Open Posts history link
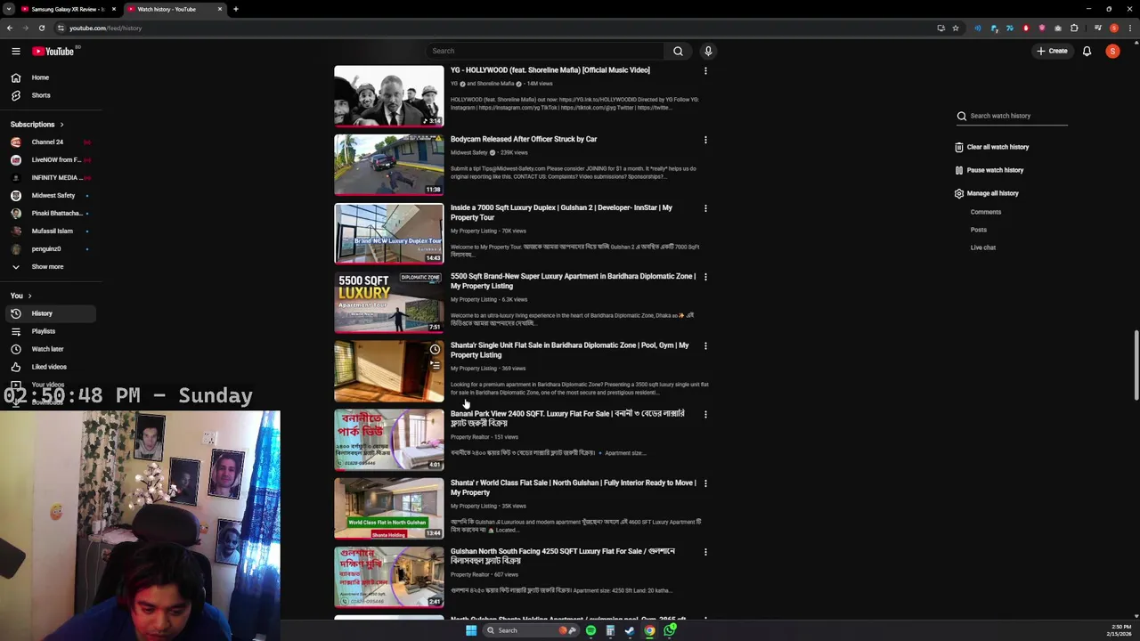The width and height of the screenshot is (1140, 641). tap(979, 230)
